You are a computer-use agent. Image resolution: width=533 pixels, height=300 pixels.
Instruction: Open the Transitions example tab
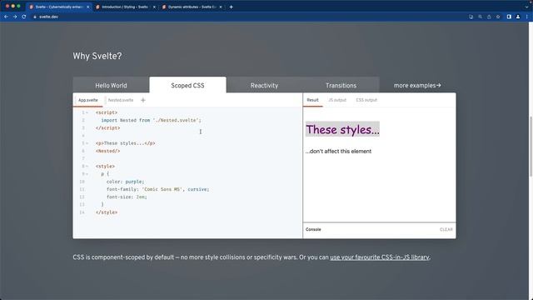point(341,85)
